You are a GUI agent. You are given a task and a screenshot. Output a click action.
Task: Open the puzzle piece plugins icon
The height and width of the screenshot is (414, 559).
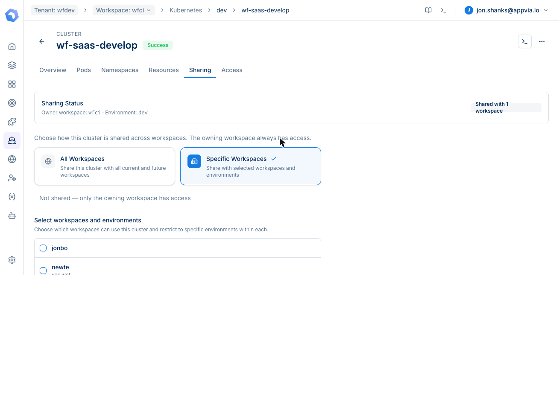(x=12, y=122)
